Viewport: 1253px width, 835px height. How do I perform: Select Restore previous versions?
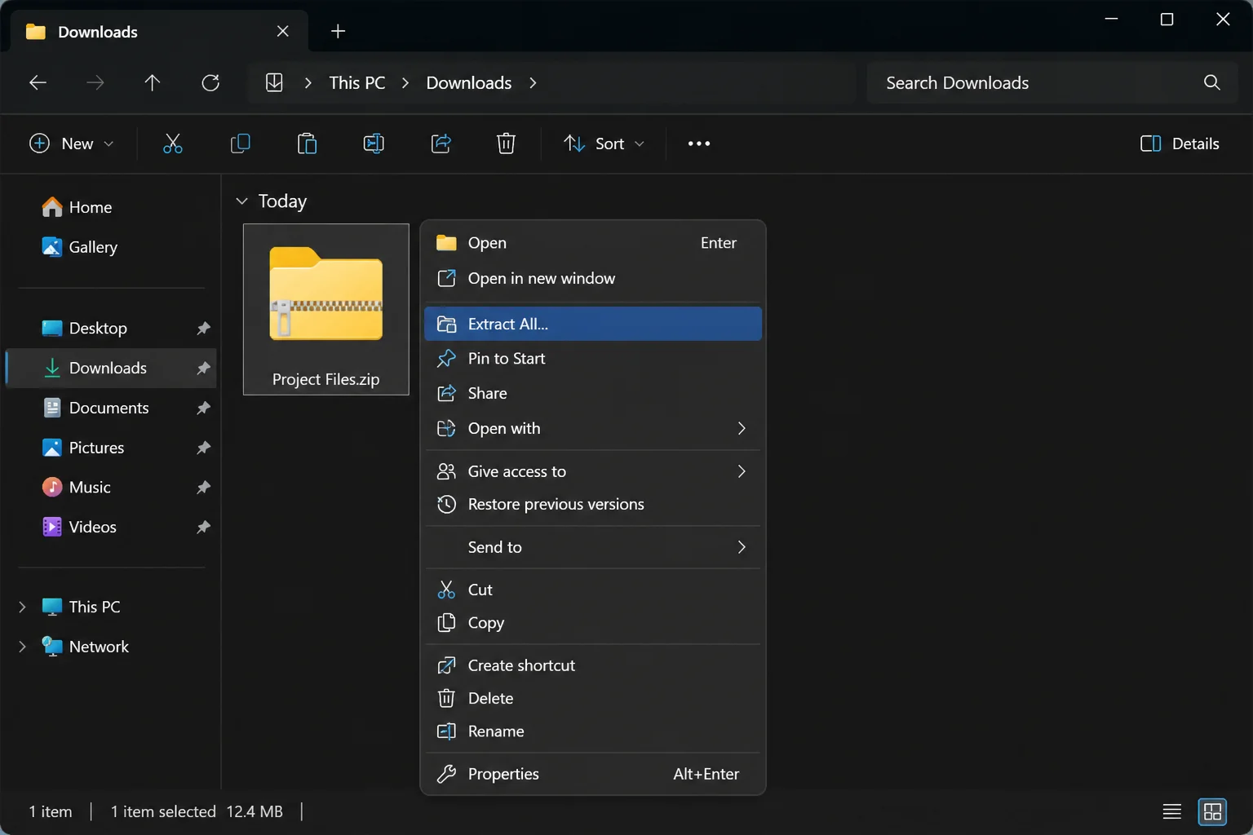(x=593, y=504)
